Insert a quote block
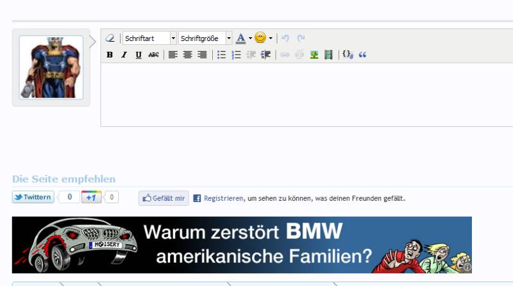This screenshot has width=513, height=286. click(x=362, y=55)
